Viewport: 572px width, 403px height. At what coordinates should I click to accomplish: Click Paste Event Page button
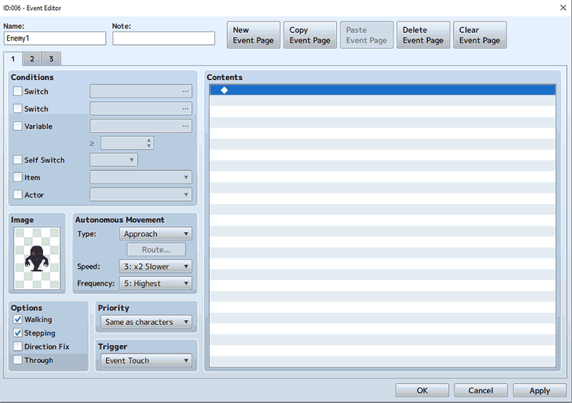pos(366,35)
